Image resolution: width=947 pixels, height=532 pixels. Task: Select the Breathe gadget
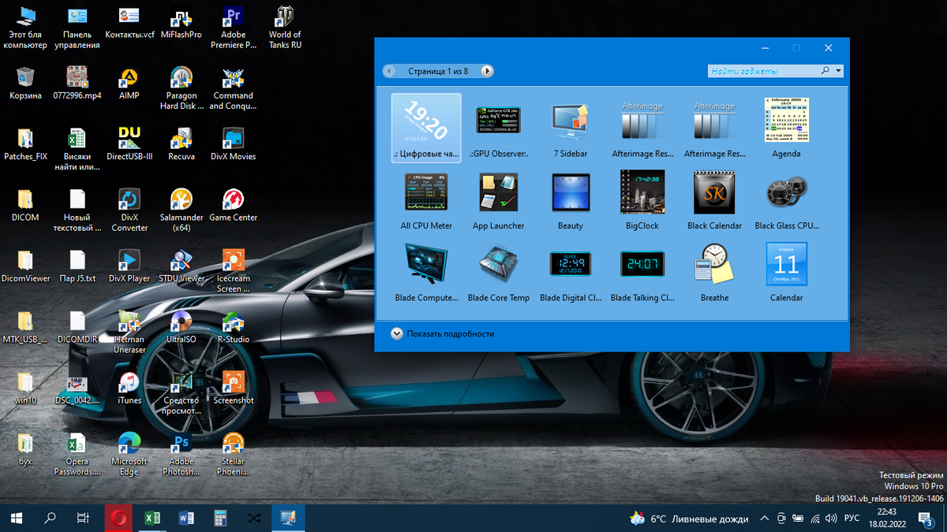point(715,272)
